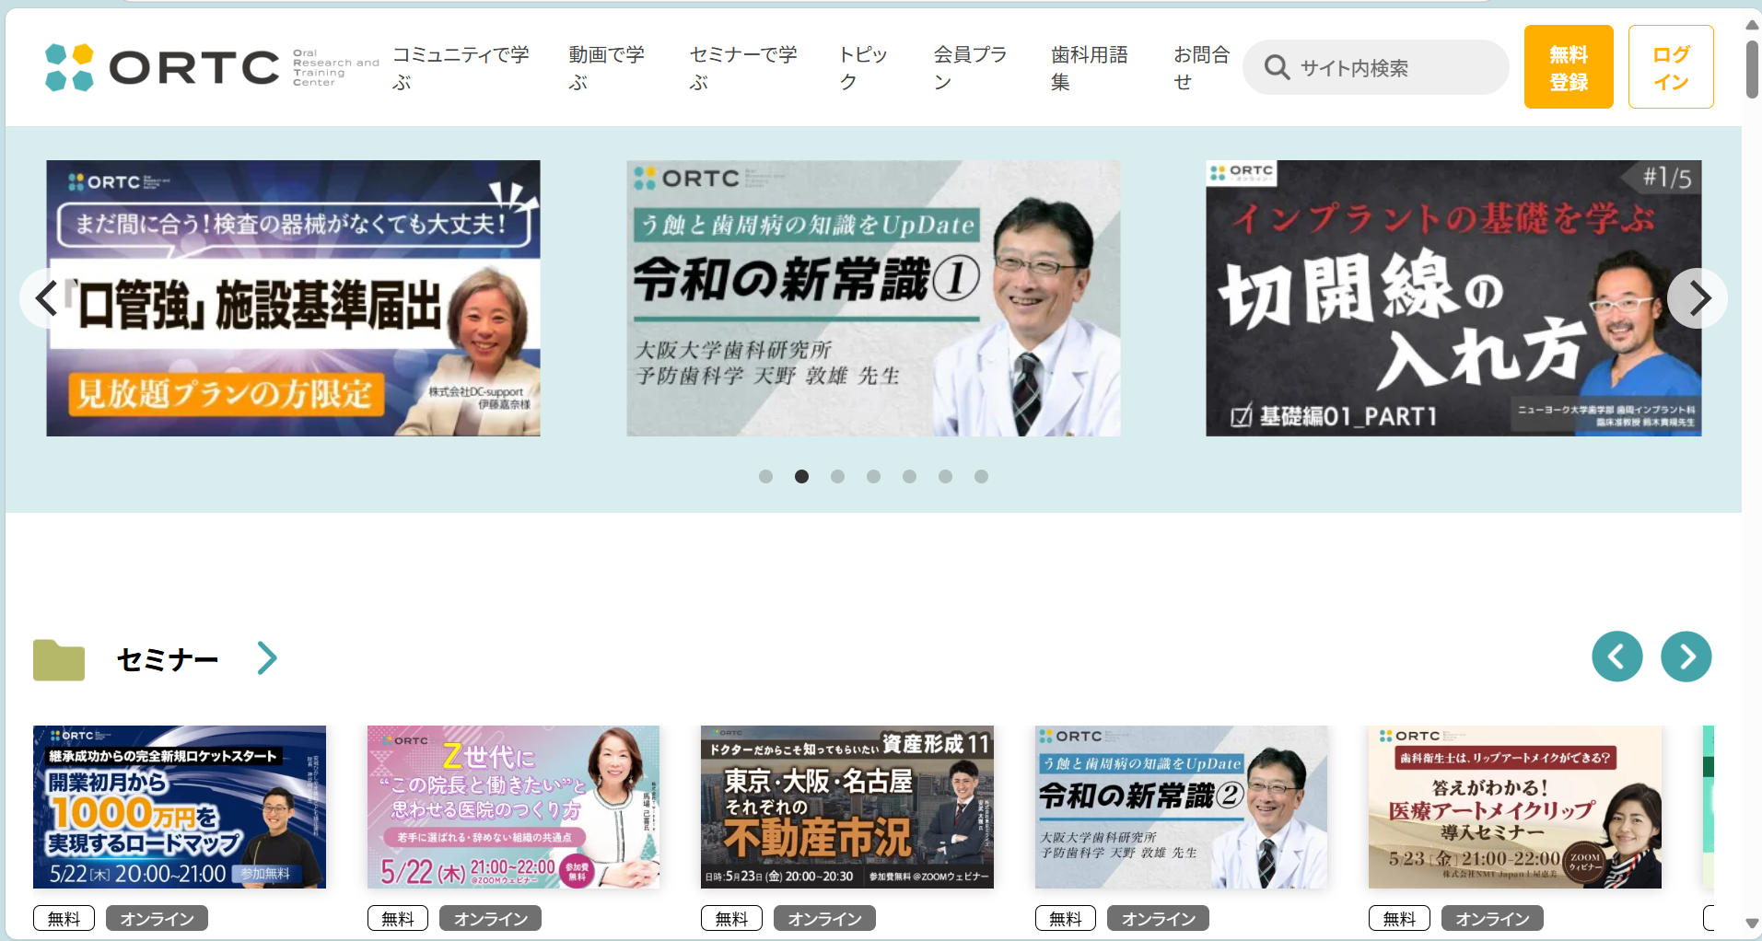Click the teal next seminar circle button
This screenshot has width=1762, height=941.
[x=1686, y=656]
